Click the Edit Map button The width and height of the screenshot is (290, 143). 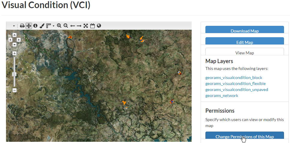[244, 41]
